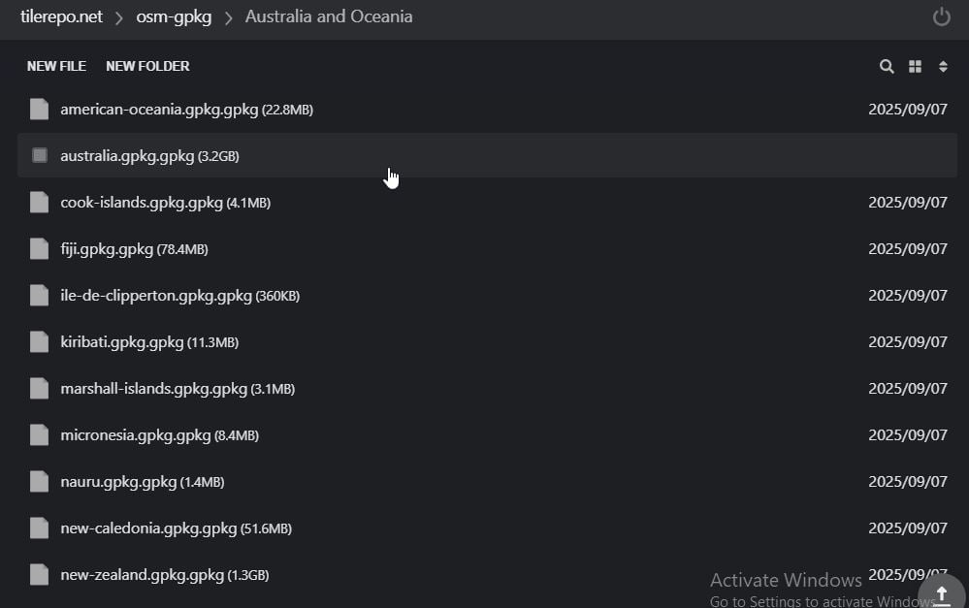Tick the australia.gpkg.gpkg checkbox
The image size is (969, 608).
pos(40,155)
